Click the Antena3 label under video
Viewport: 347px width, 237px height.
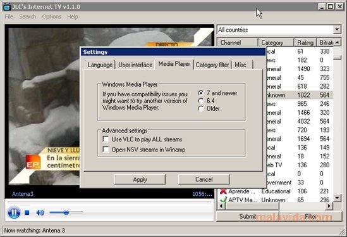23,194
